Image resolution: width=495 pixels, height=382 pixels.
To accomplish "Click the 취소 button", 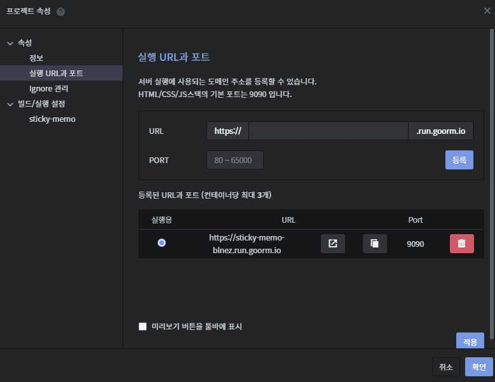I will pos(446,367).
